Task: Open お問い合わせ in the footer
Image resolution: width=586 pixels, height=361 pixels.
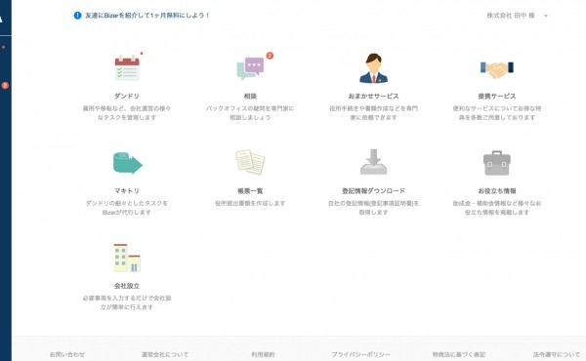Action: [67, 354]
